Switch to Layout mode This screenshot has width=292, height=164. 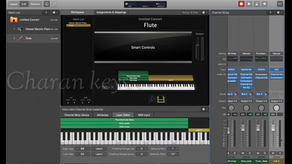(x=13, y=4)
